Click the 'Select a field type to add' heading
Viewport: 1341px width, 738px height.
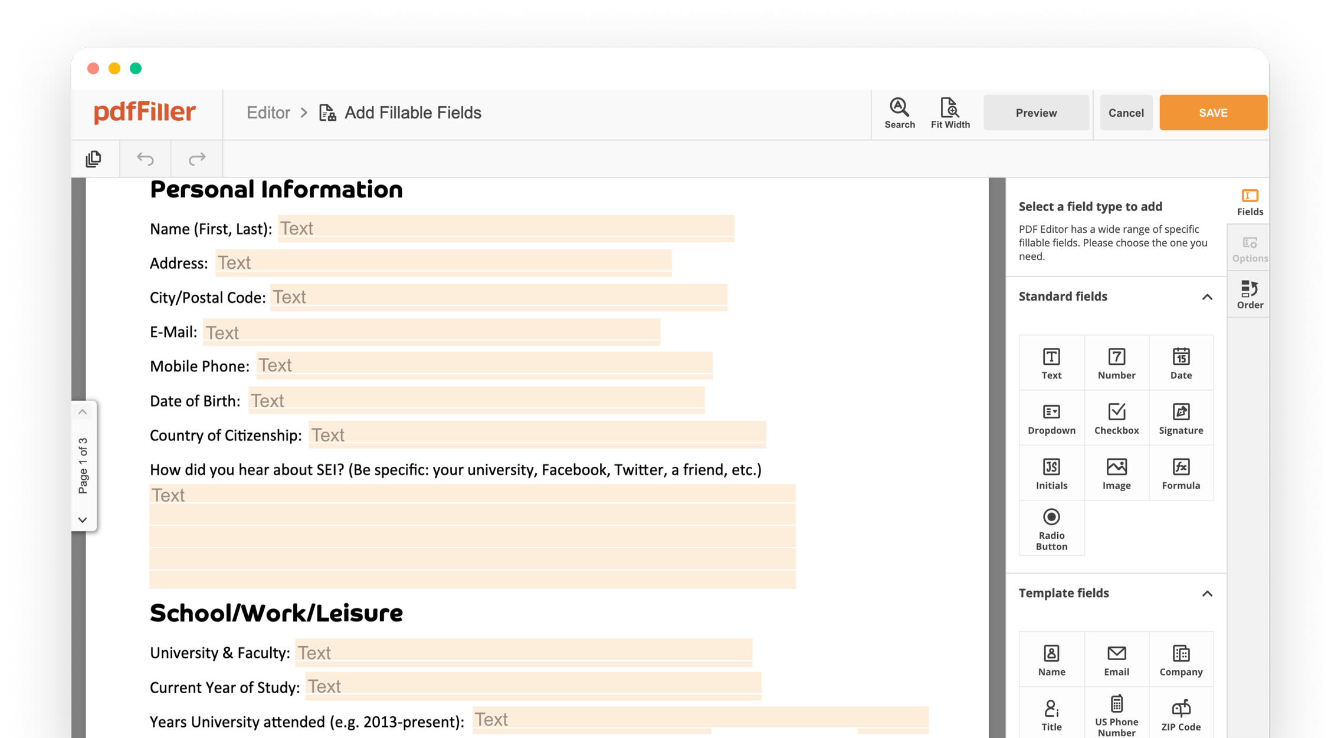(1090, 206)
